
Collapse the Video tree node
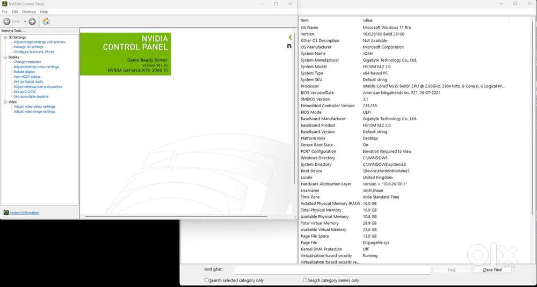[5, 101]
